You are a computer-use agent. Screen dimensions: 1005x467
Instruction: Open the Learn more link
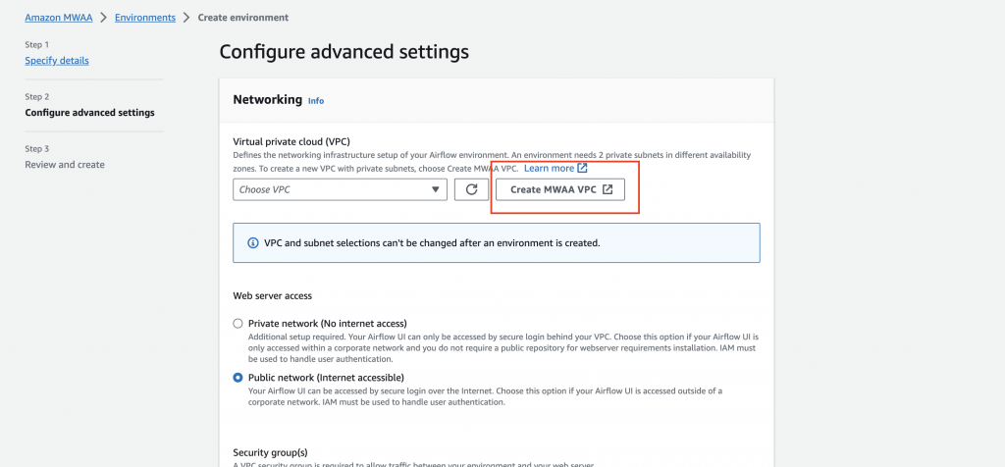point(555,168)
